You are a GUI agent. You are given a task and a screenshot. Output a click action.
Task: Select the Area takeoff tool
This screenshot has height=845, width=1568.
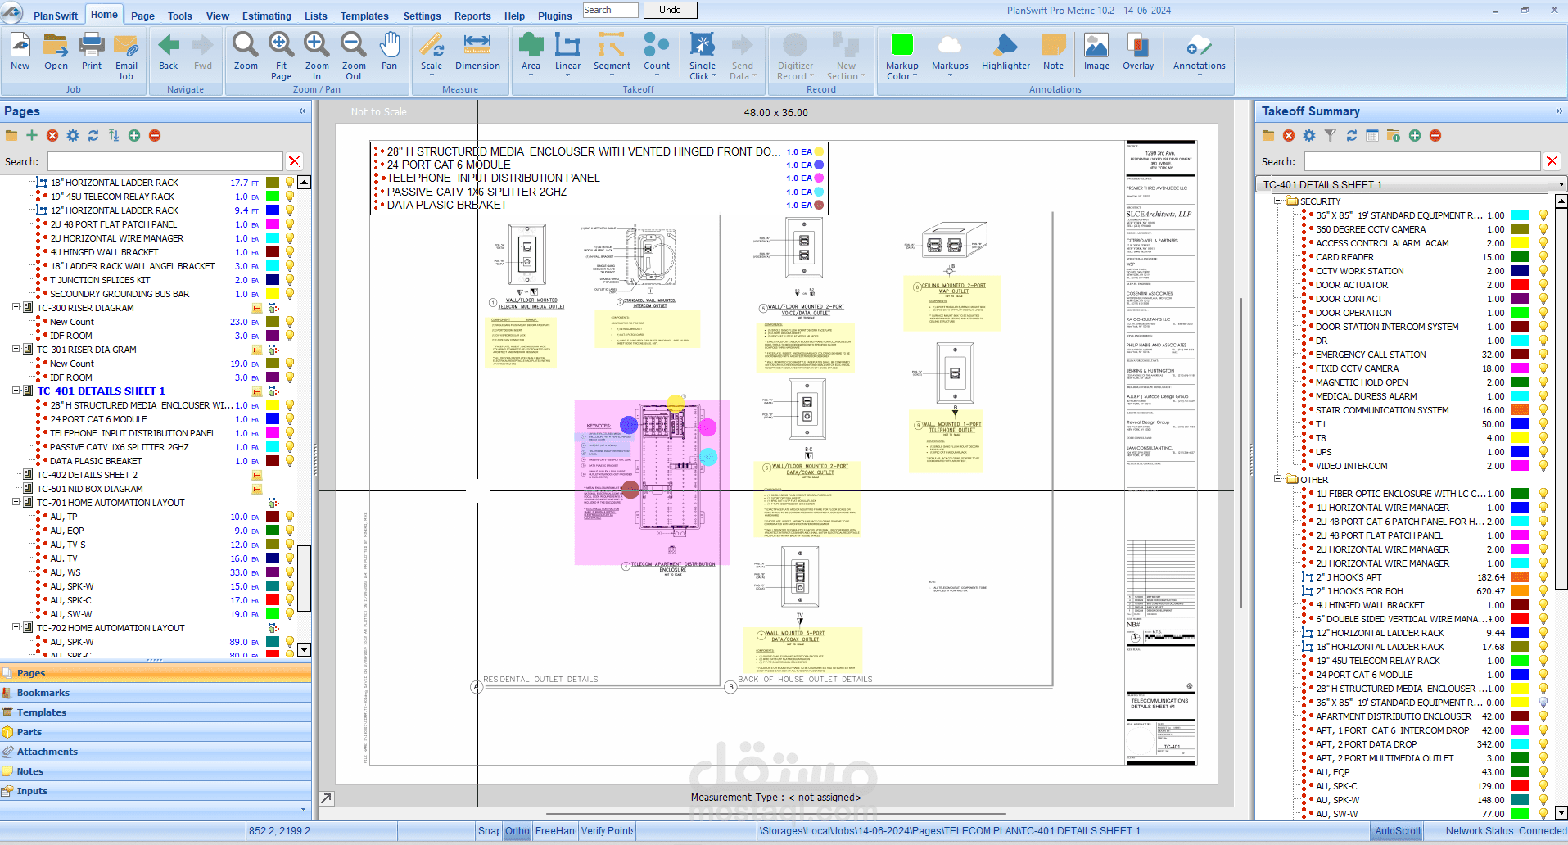click(531, 54)
